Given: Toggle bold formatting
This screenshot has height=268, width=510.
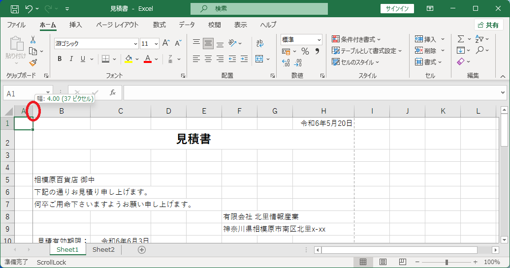Looking at the screenshot, I should [60, 59].
